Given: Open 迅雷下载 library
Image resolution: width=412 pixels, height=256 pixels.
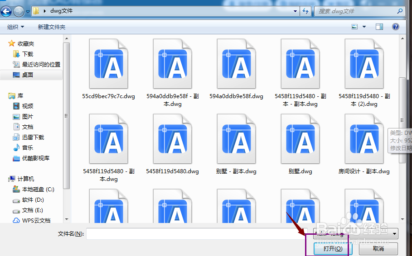Looking at the screenshot, I should coord(33,137).
